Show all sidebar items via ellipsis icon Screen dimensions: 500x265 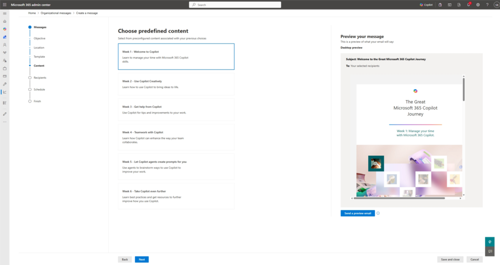(x=5, y=121)
